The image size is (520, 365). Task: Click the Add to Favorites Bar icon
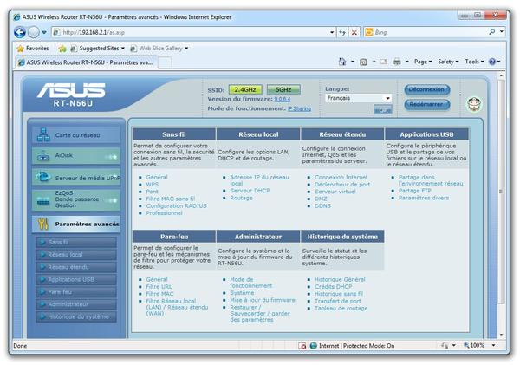[62, 49]
